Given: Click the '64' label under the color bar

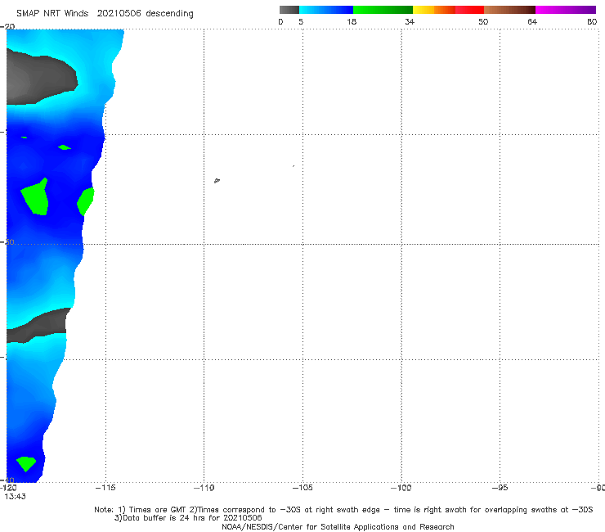Looking at the screenshot, I should (532, 22).
